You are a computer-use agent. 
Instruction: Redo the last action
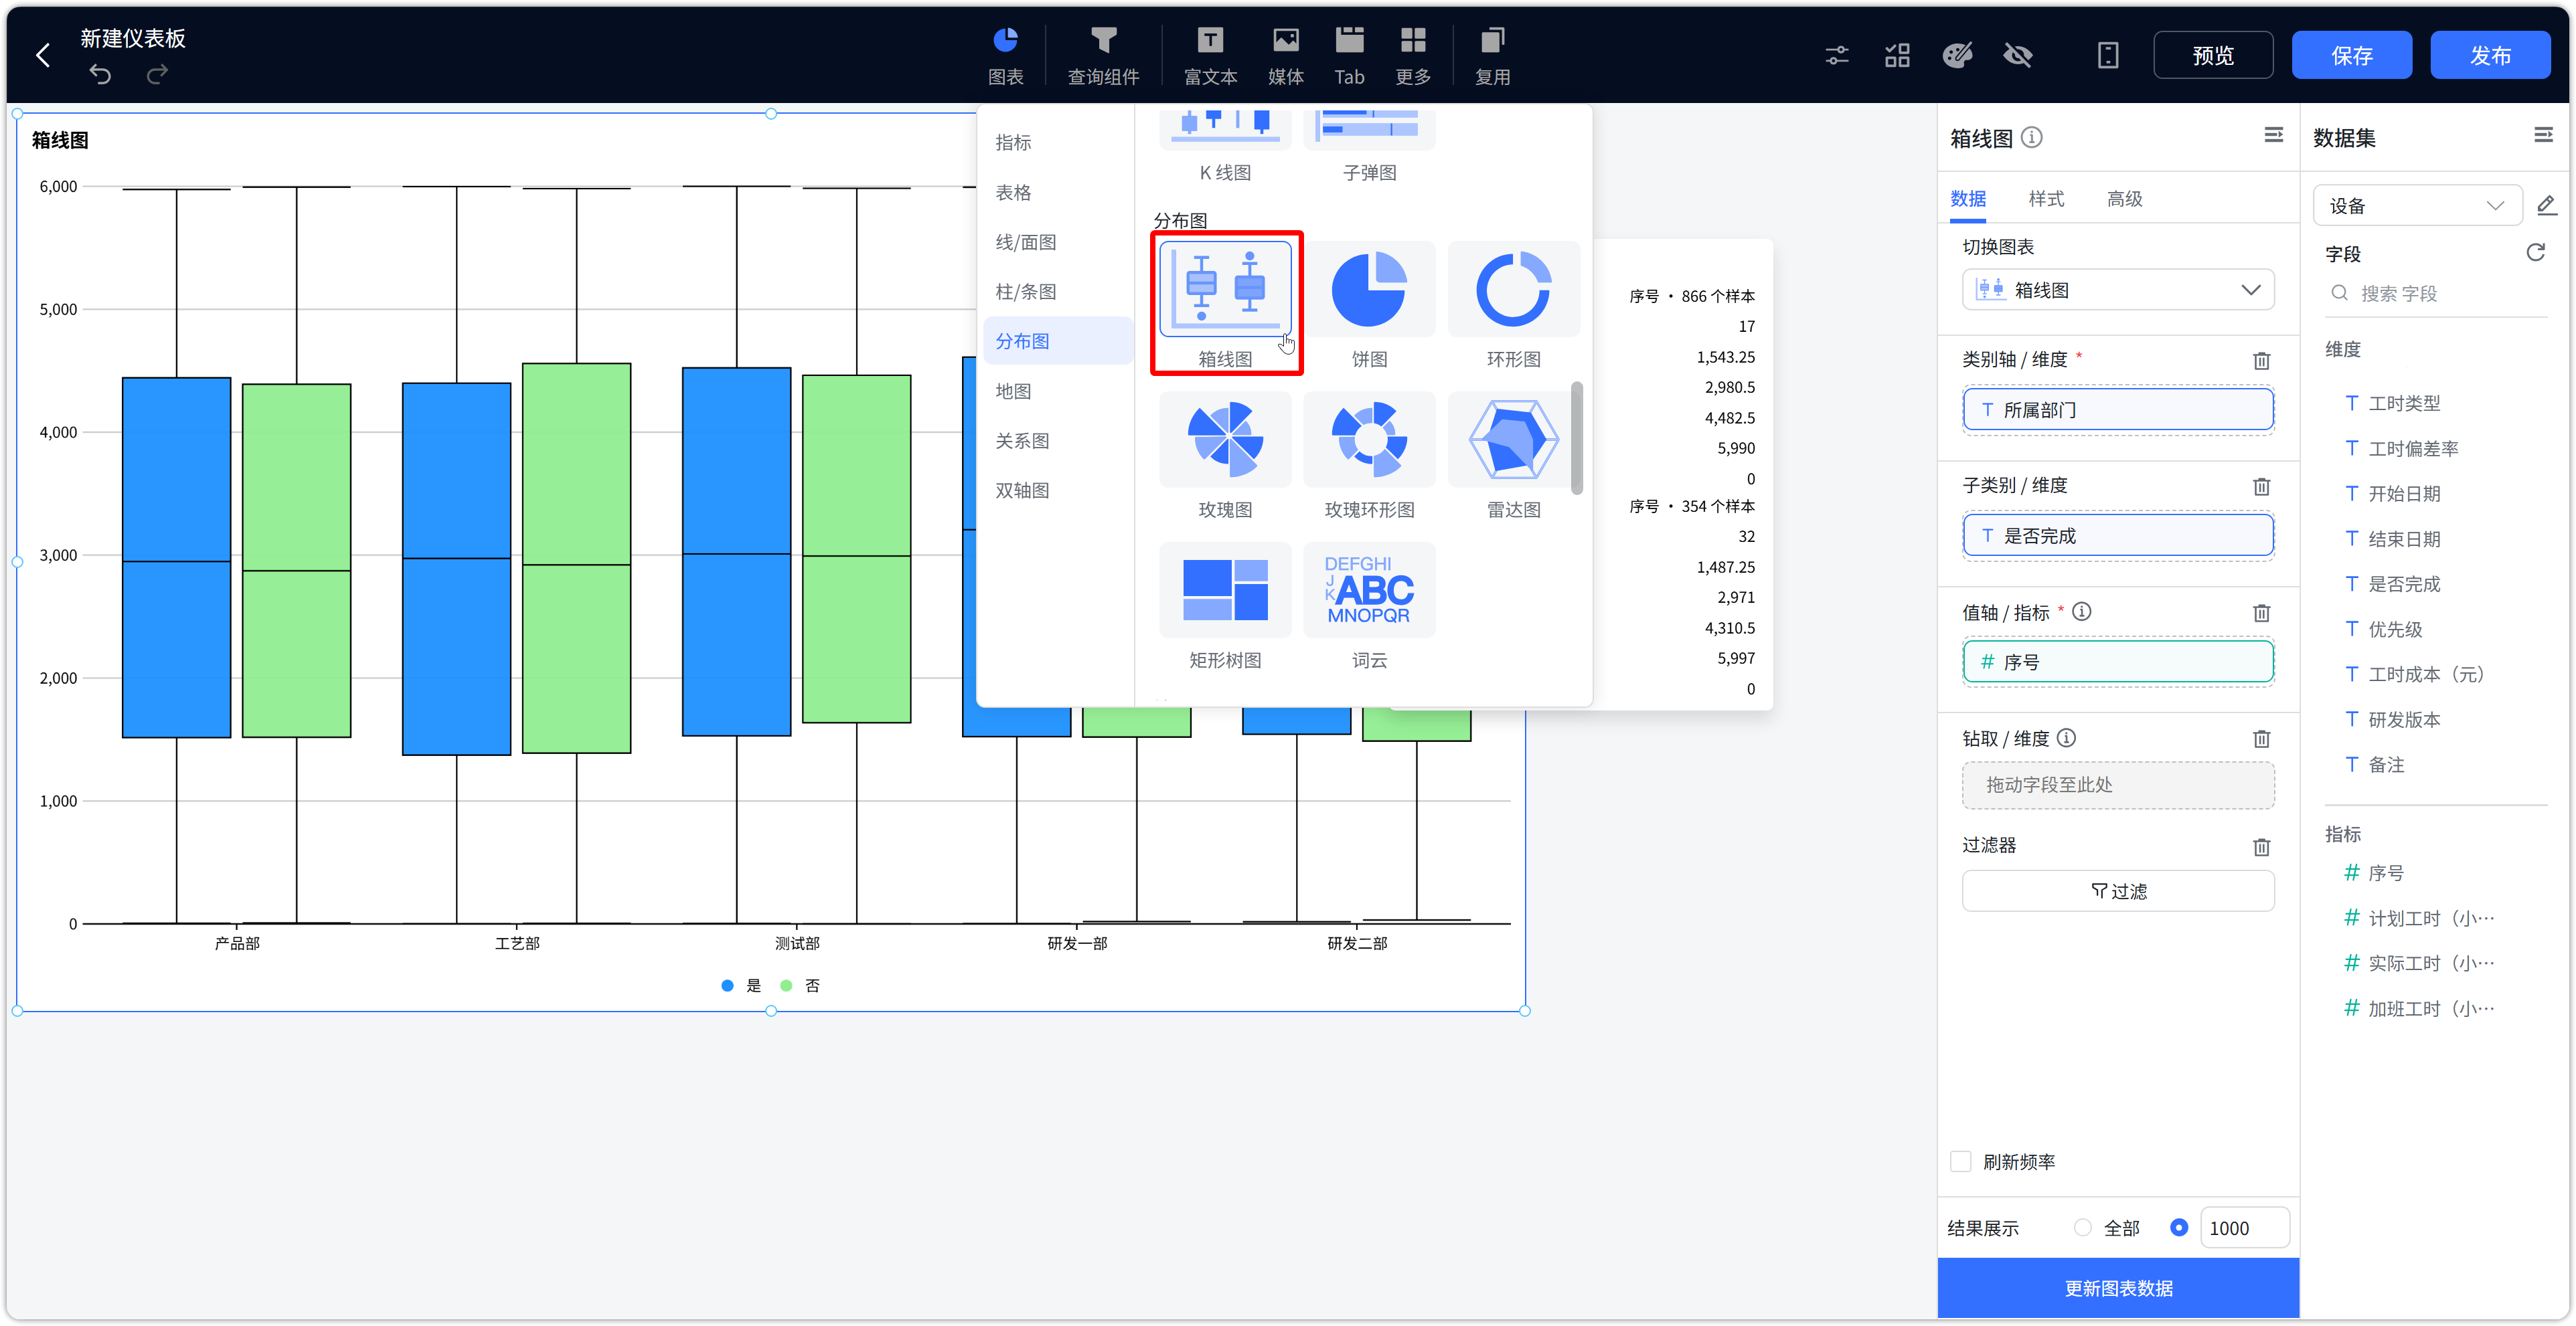[x=157, y=74]
